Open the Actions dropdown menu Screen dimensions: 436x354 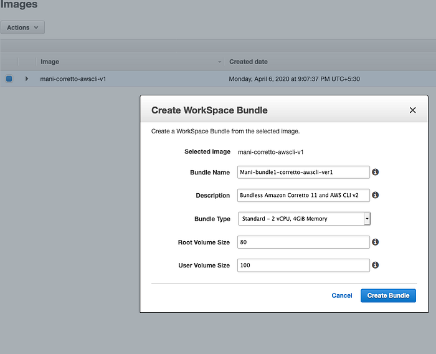[x=22, y=27]
